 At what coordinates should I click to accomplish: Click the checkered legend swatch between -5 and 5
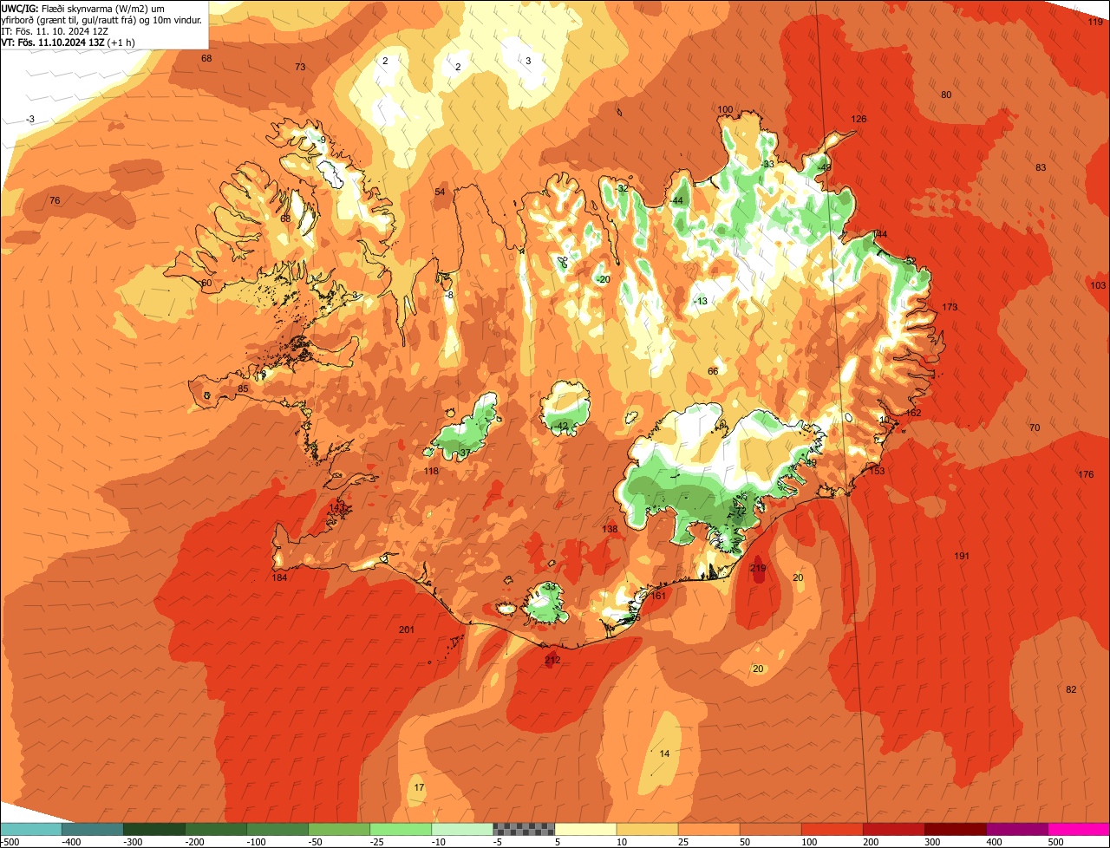coord(524,829)
